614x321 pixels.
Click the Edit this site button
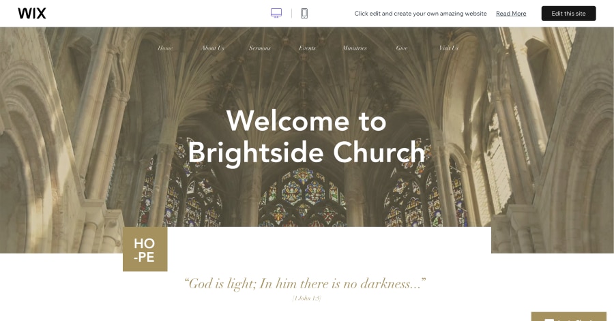pos(568,14)
